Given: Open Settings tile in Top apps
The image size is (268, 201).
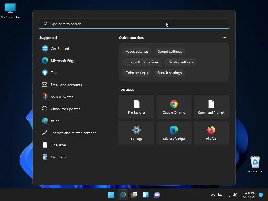Looking at the screenshot, I should click(x=137, y=133).
